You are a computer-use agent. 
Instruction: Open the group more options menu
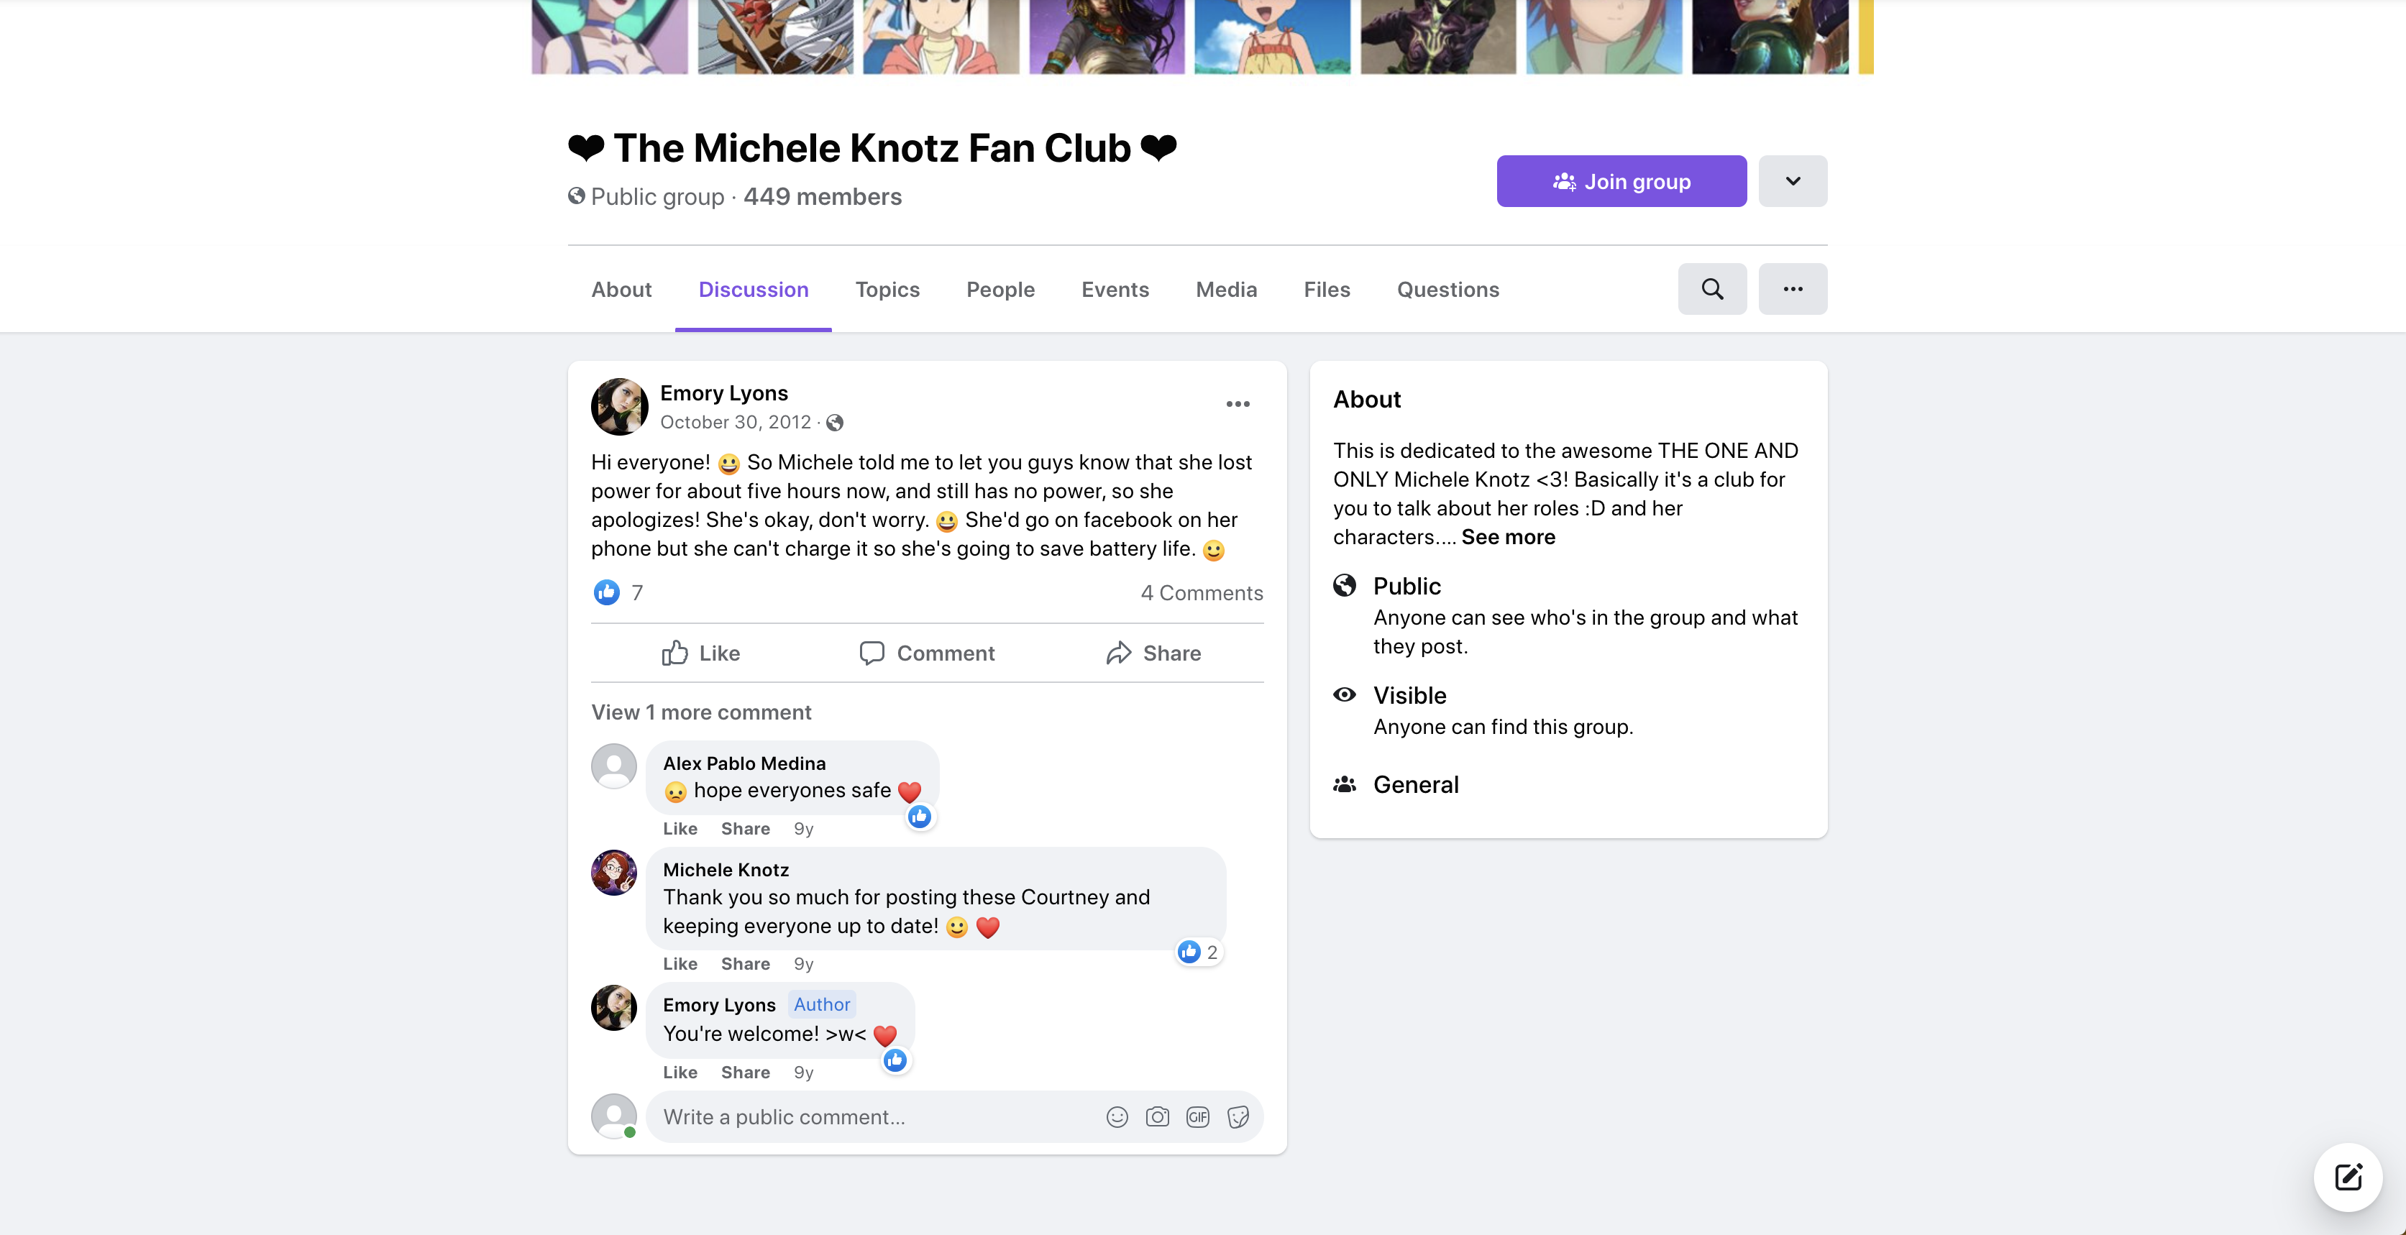coord(1793,288)
